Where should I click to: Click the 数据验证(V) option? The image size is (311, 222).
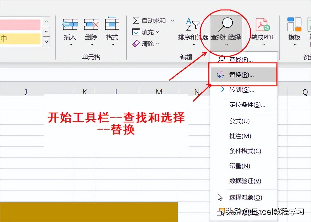245,181
